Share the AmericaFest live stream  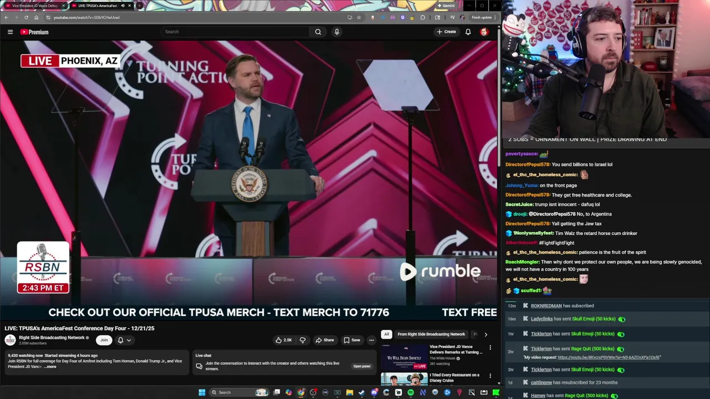click(324, 340)
